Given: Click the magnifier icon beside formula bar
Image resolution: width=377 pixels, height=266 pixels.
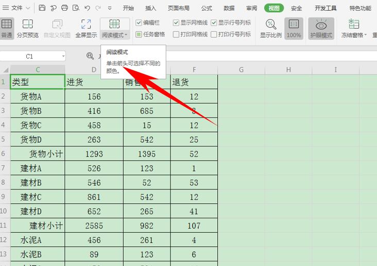Looking at the screenshot, I should pyautogui.click(x=90, y=56).
